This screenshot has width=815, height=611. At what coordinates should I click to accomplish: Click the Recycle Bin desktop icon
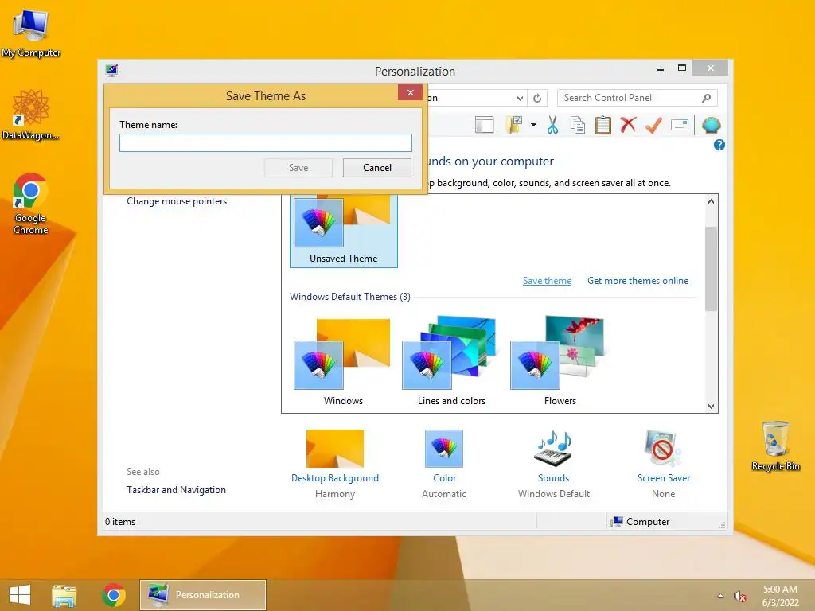775,446
